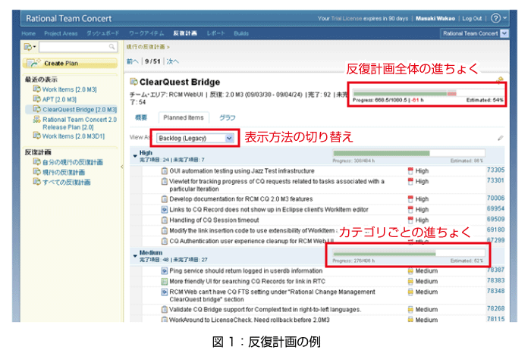Open the Builds menu
The image size is (531, 356).
tap(241, 33)
